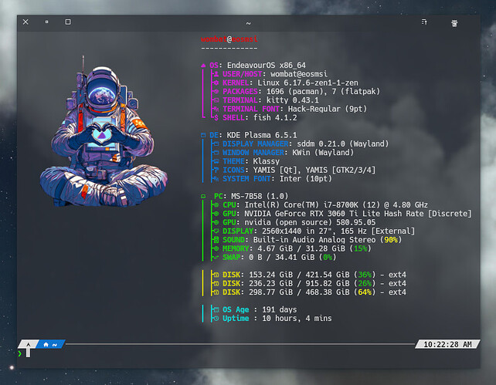This screenshot has width=496, height=385.
Task: Click the white OS-logo prompt segment
Action: coord(28,344)
